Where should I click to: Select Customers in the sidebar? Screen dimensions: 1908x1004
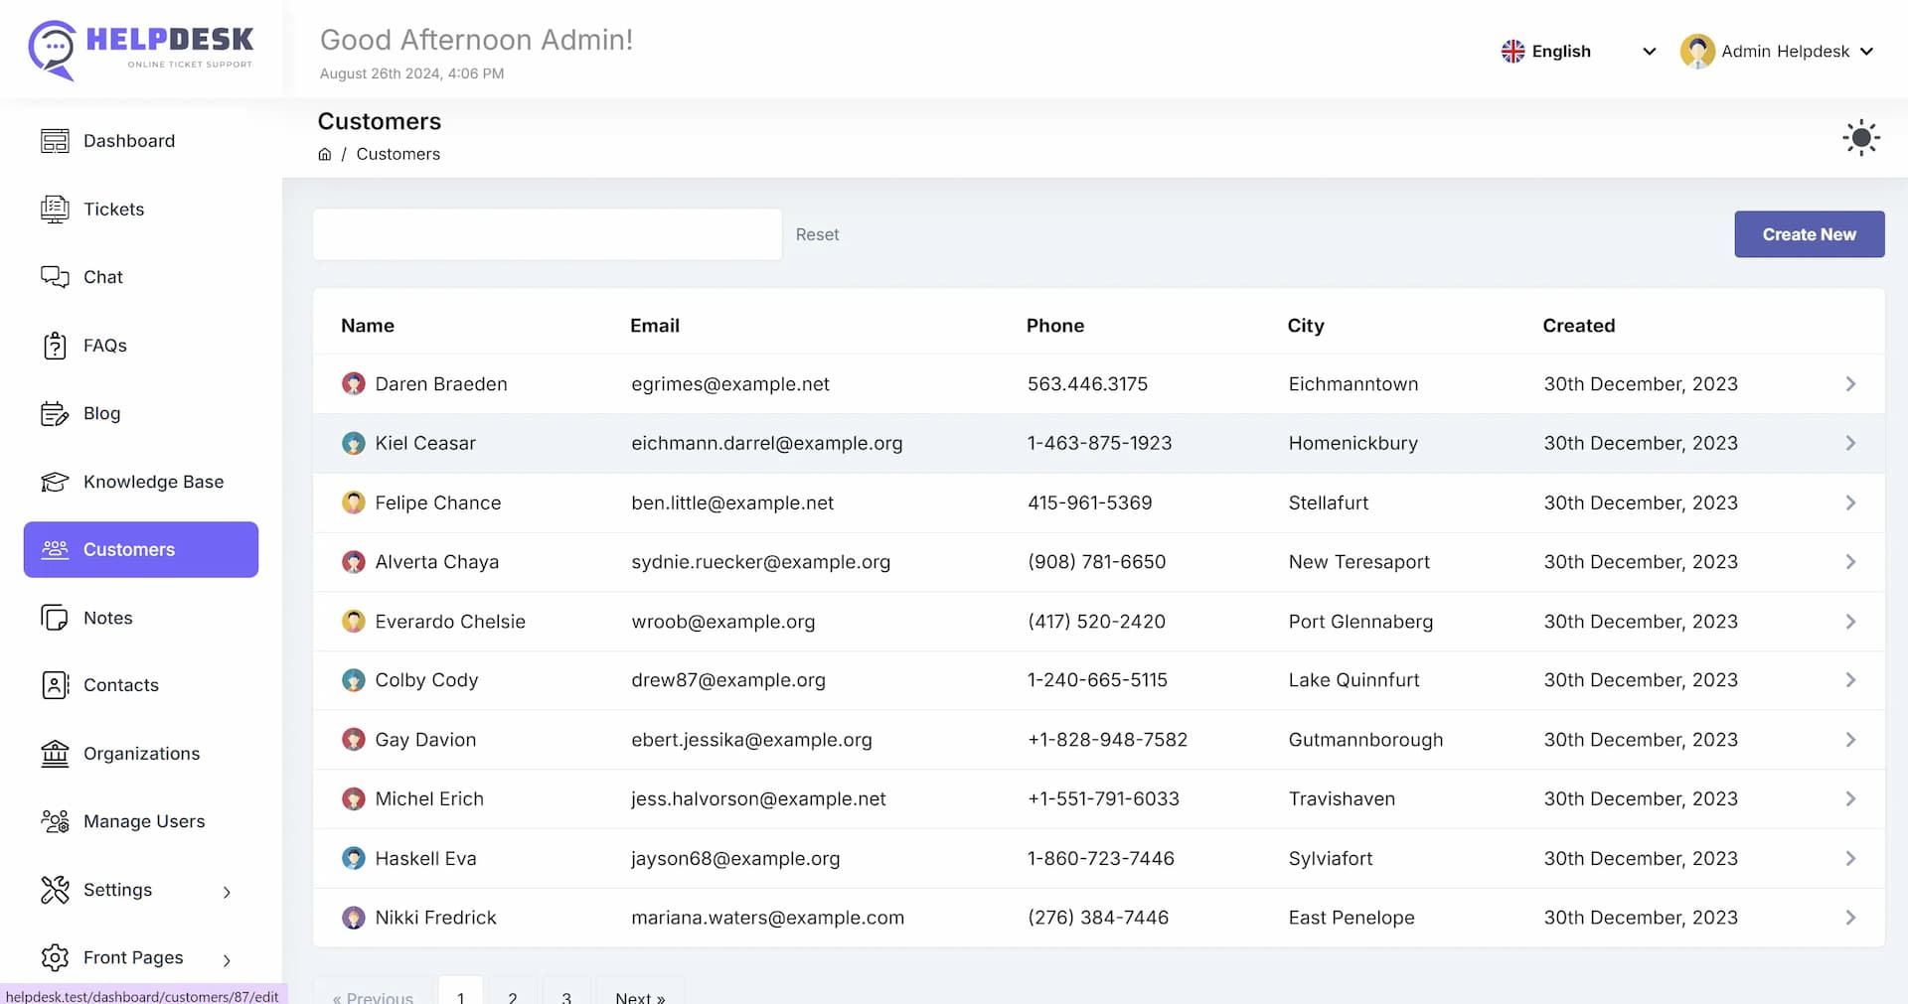point(141,549)
